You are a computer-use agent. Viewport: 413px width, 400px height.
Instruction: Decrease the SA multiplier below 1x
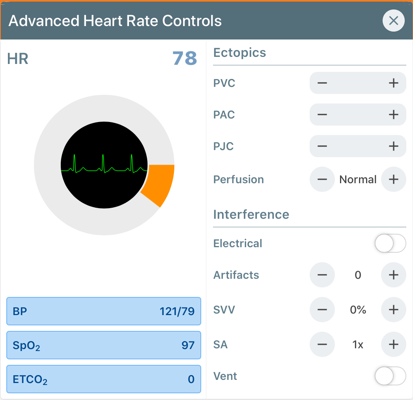322,344
